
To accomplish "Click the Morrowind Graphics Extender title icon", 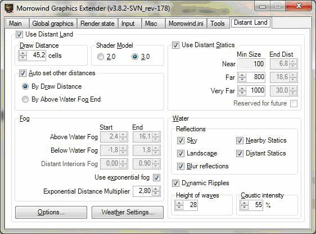I will 9,8.
